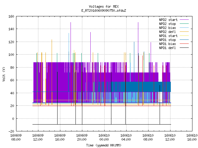Click the purple NPD2 start legend line
The width and height of the screenshot is (198, 148).
184,20
